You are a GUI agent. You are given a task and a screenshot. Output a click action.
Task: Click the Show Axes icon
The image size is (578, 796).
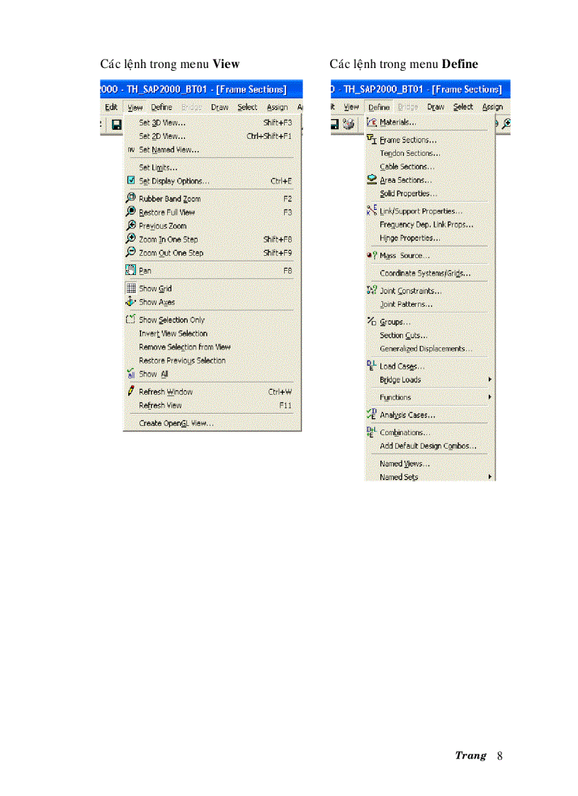click(x=130, y=302)
